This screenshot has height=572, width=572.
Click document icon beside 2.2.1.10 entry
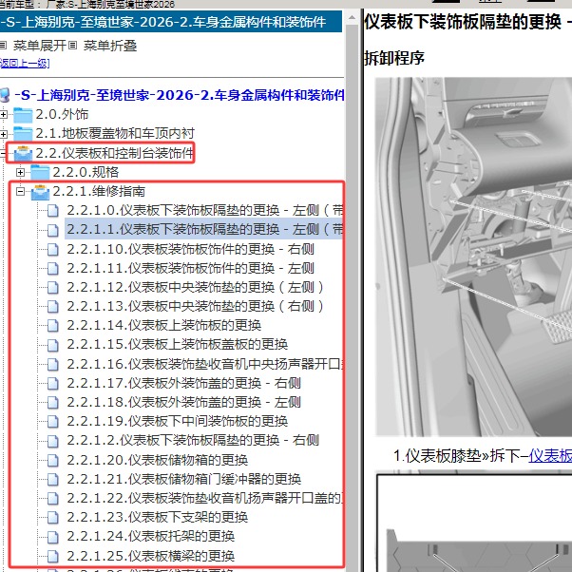[x=53, y=250]
